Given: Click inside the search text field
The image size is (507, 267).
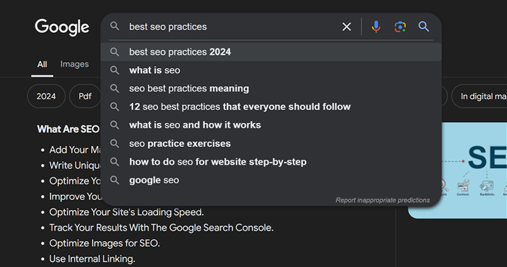Looking at the screenshot, I should tap(228, 27).
